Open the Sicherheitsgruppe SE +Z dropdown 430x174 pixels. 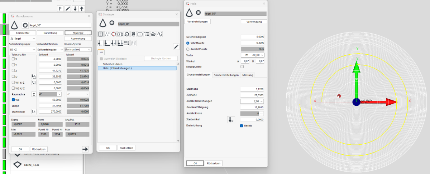coord(22,49)
